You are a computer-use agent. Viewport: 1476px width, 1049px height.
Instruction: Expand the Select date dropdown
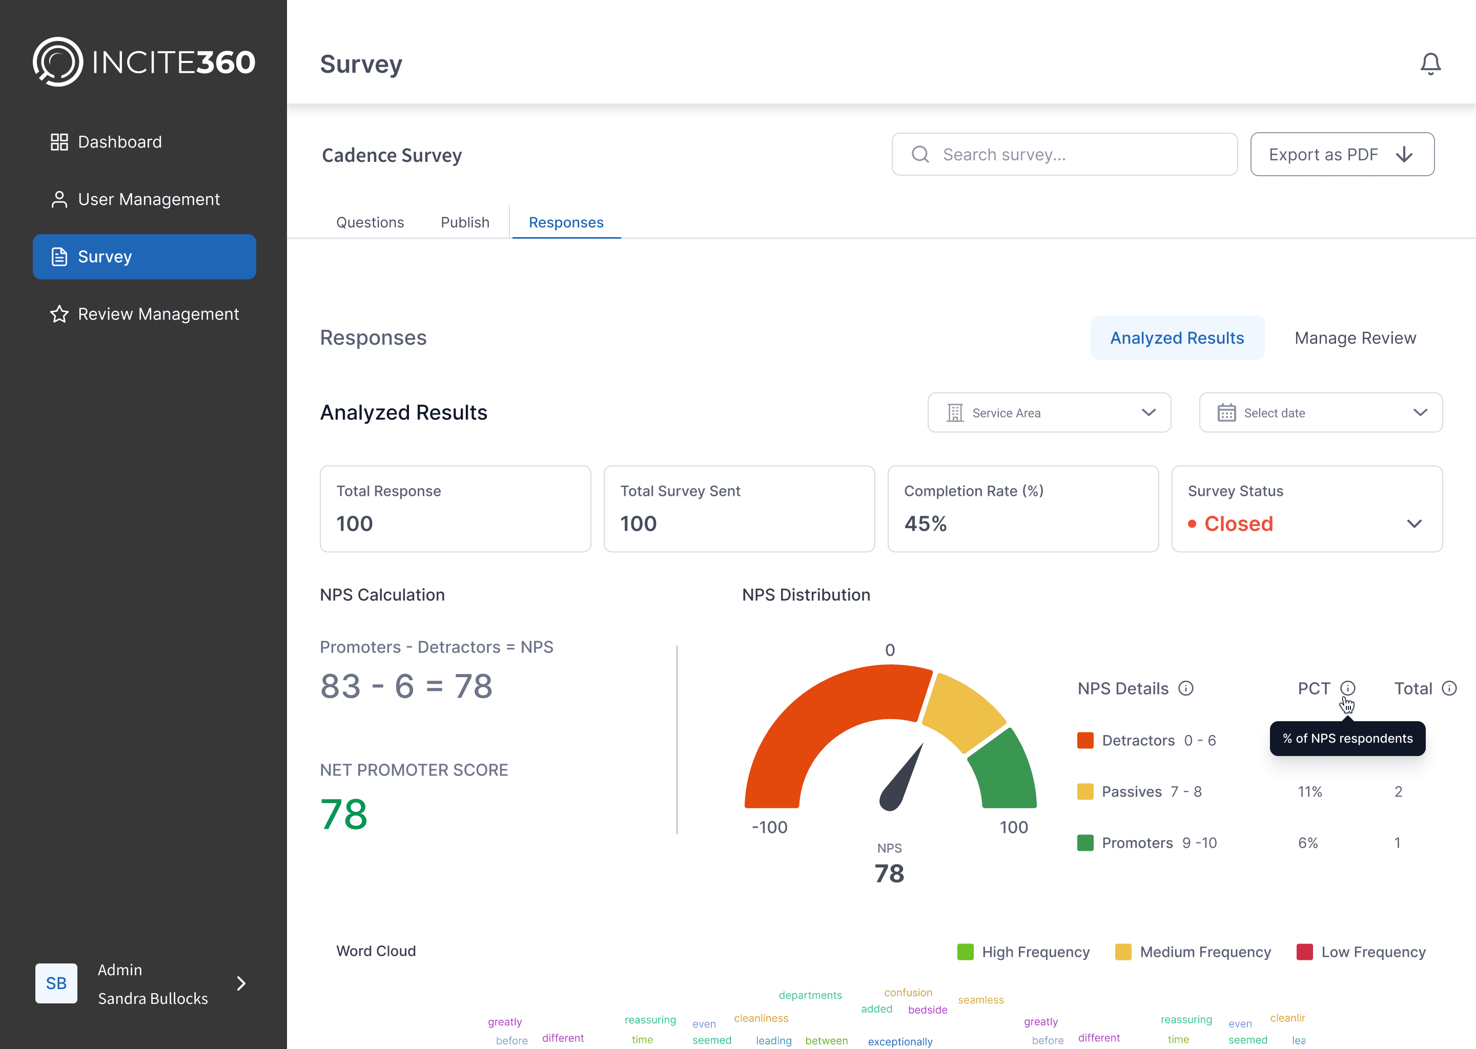1320,413
